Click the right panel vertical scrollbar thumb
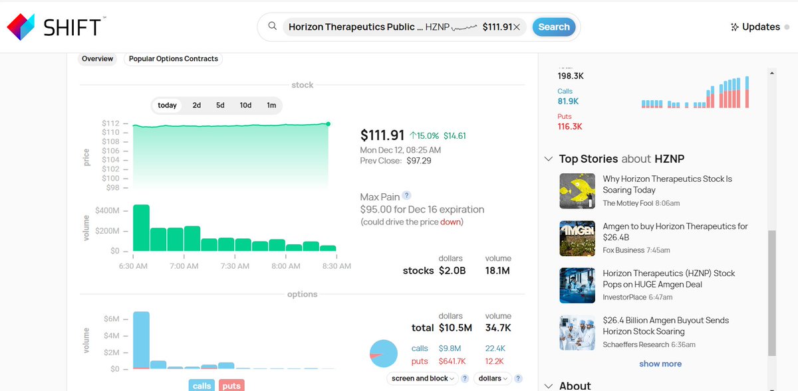 [x=771, y=292]
